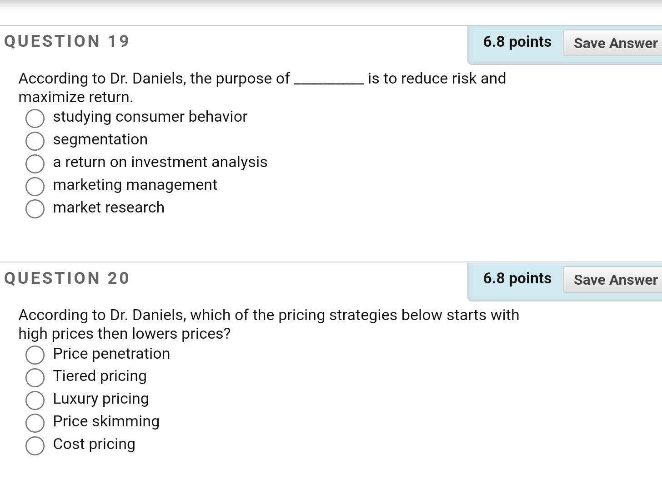This screenshot has width=662, height=489.
Task: Pick 'market research' for Question 19
Action: 35,209
